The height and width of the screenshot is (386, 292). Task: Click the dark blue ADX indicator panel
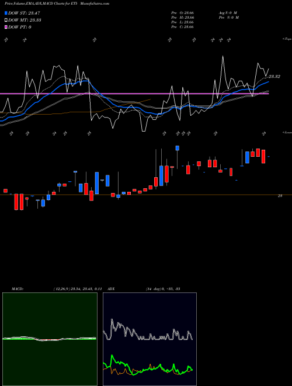click(150, 339)
